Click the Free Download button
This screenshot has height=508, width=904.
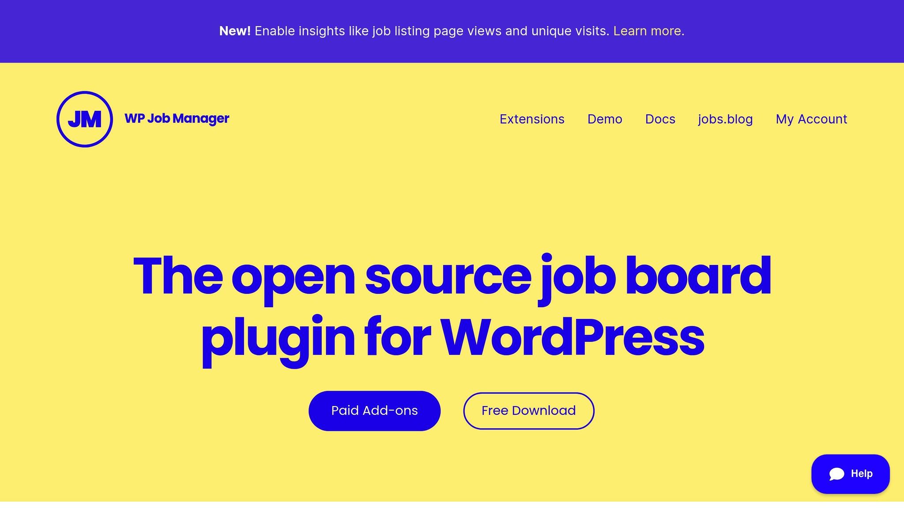[x=528, y=410]
